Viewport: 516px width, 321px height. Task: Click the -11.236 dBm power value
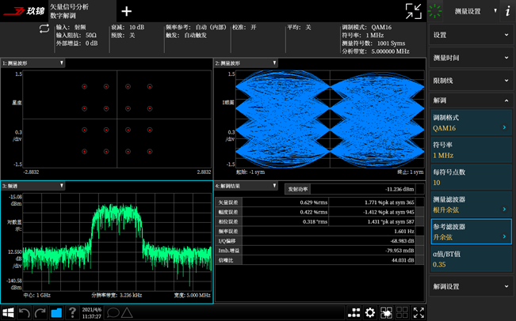coord(399,189)
